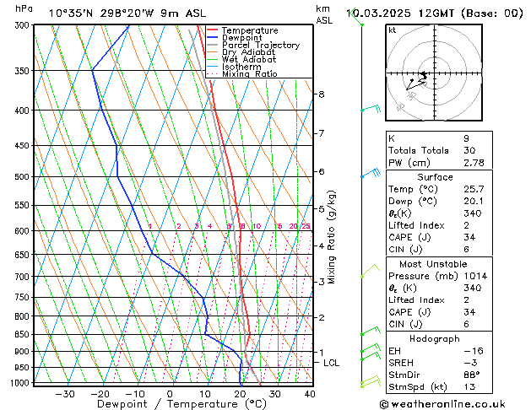Click the kt unit label in hodograph

tap(393, 30)
